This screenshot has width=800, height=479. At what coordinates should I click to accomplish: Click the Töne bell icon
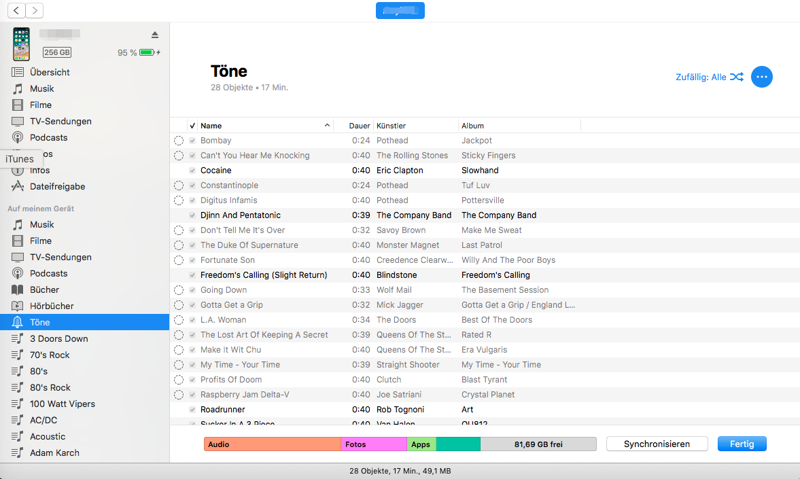coord(18,322)
